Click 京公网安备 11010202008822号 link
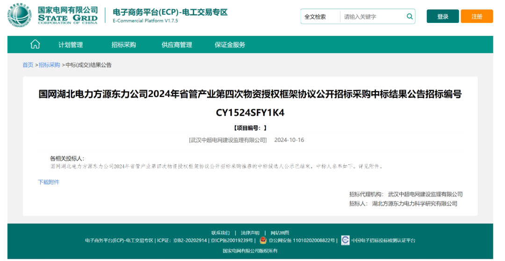The width and height of the screenshot is (505, 261). tap(302, 240)
